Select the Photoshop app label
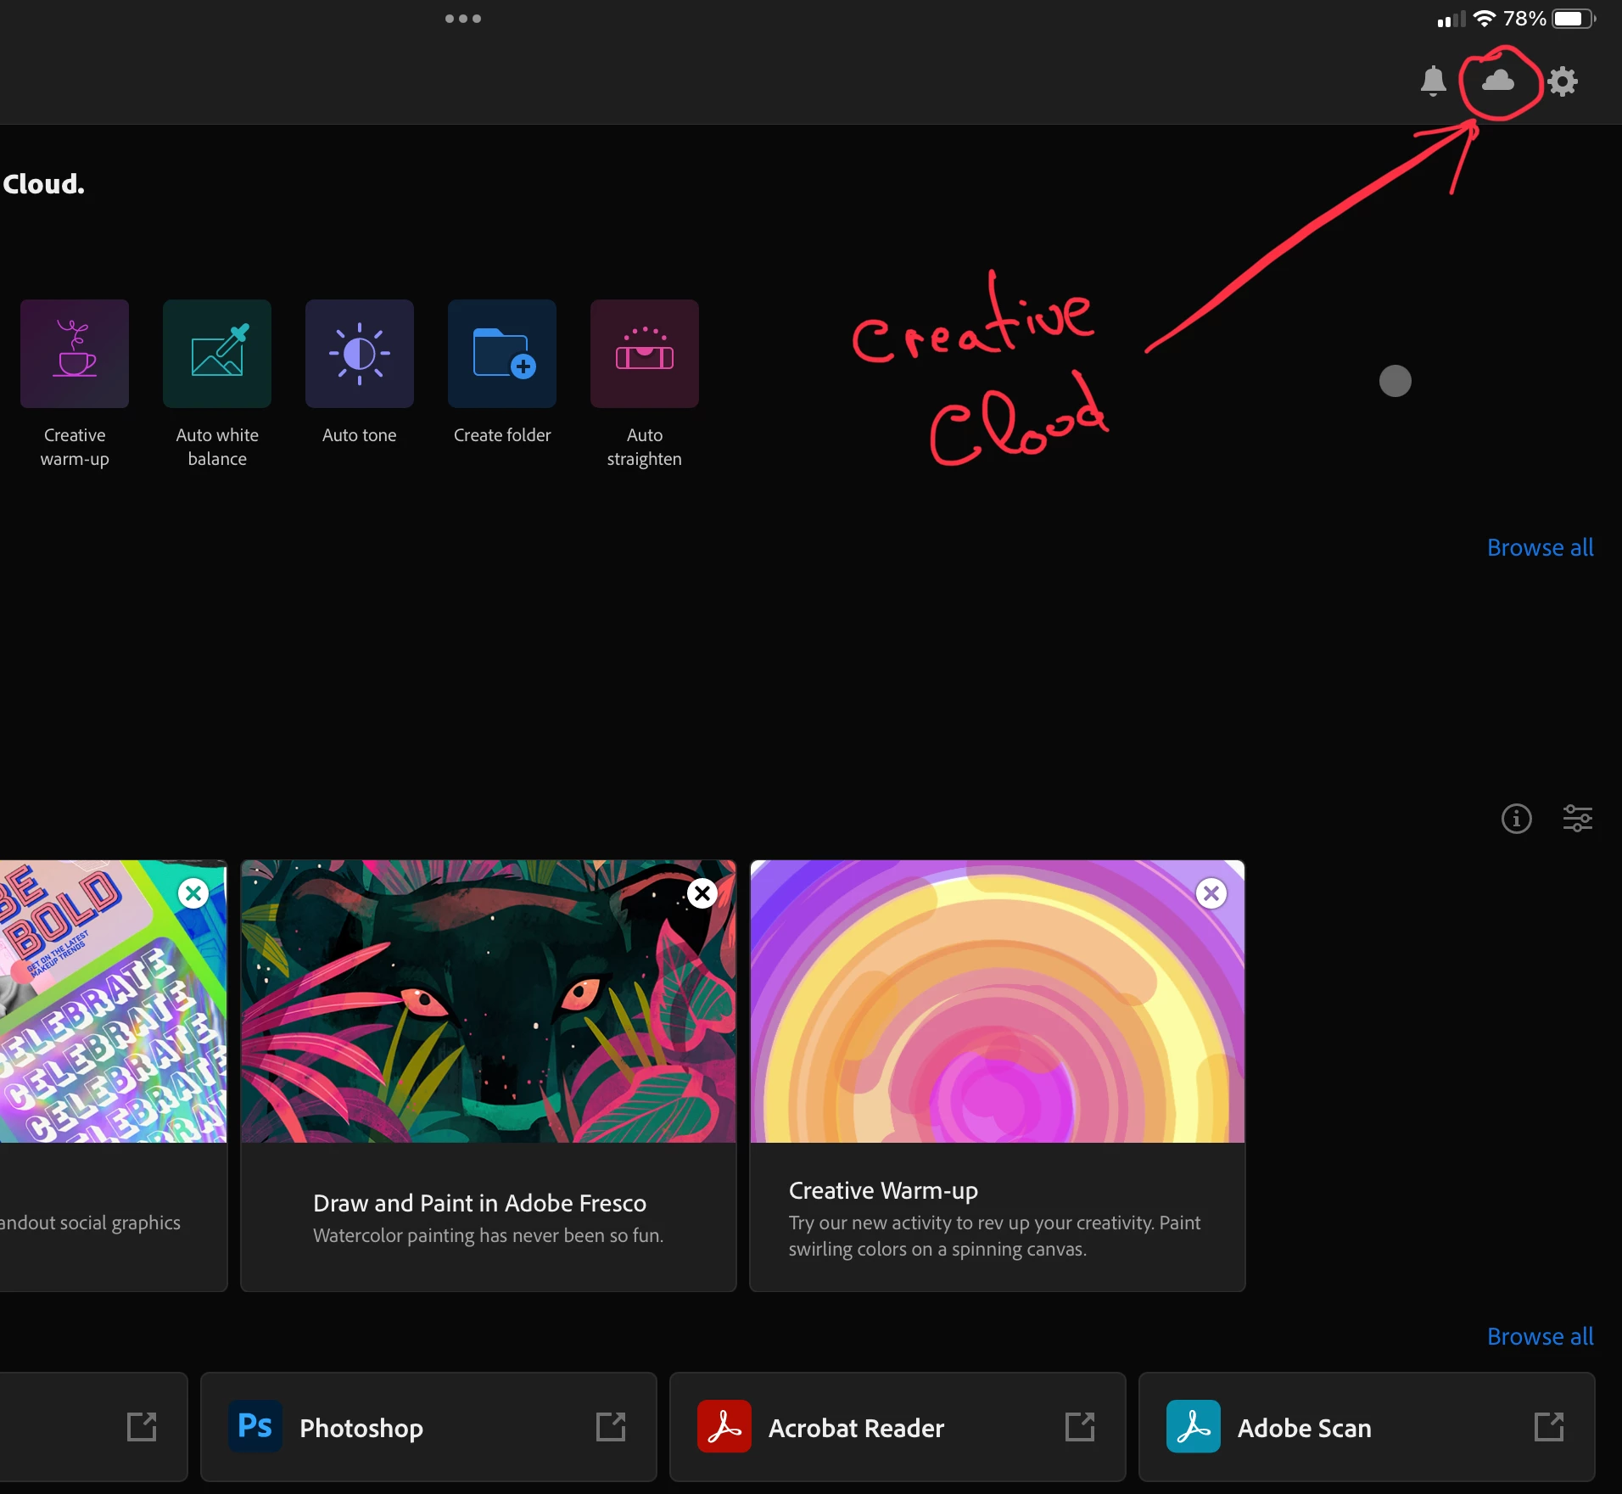 coord(361,1428)
